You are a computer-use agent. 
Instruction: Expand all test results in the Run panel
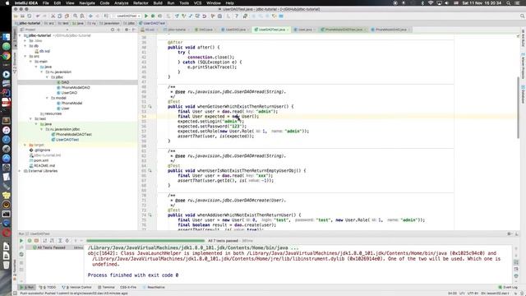point(60,241)
